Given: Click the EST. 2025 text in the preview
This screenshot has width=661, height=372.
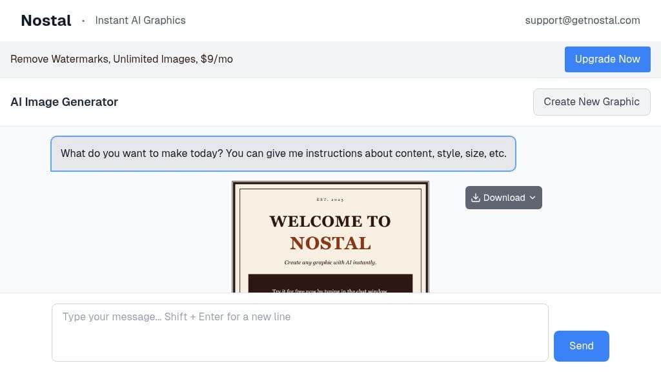Looking at the screenshot, I should pos(330,200).
